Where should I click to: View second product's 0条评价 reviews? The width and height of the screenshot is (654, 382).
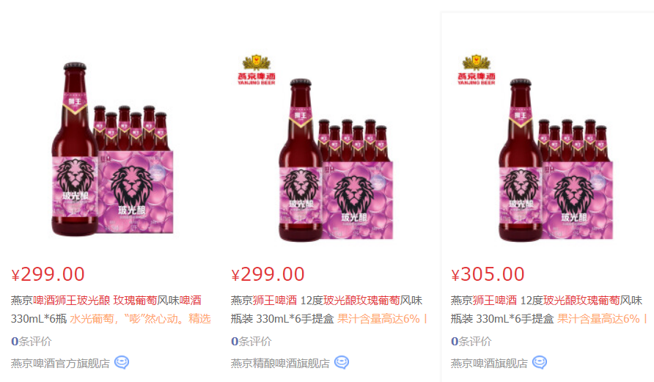click(x=251, y=341)
